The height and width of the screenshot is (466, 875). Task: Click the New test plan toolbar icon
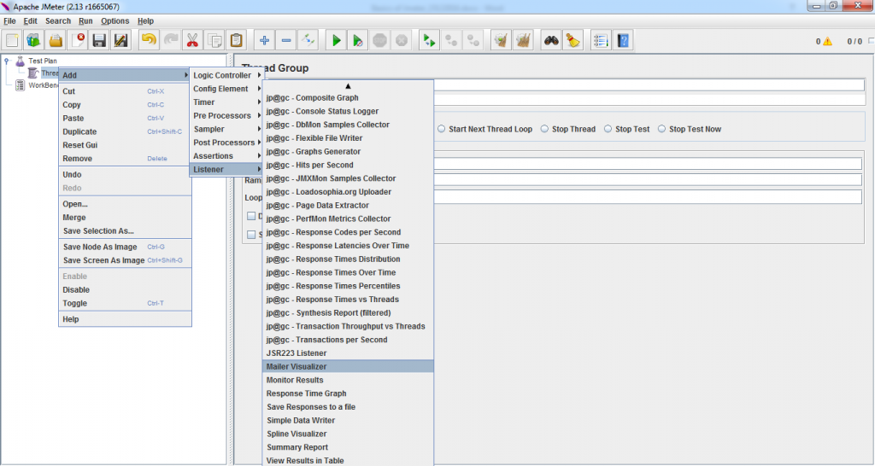coord(12,40)
